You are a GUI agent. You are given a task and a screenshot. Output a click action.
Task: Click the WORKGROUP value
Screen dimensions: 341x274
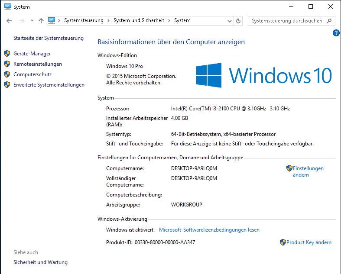(187, 205)
